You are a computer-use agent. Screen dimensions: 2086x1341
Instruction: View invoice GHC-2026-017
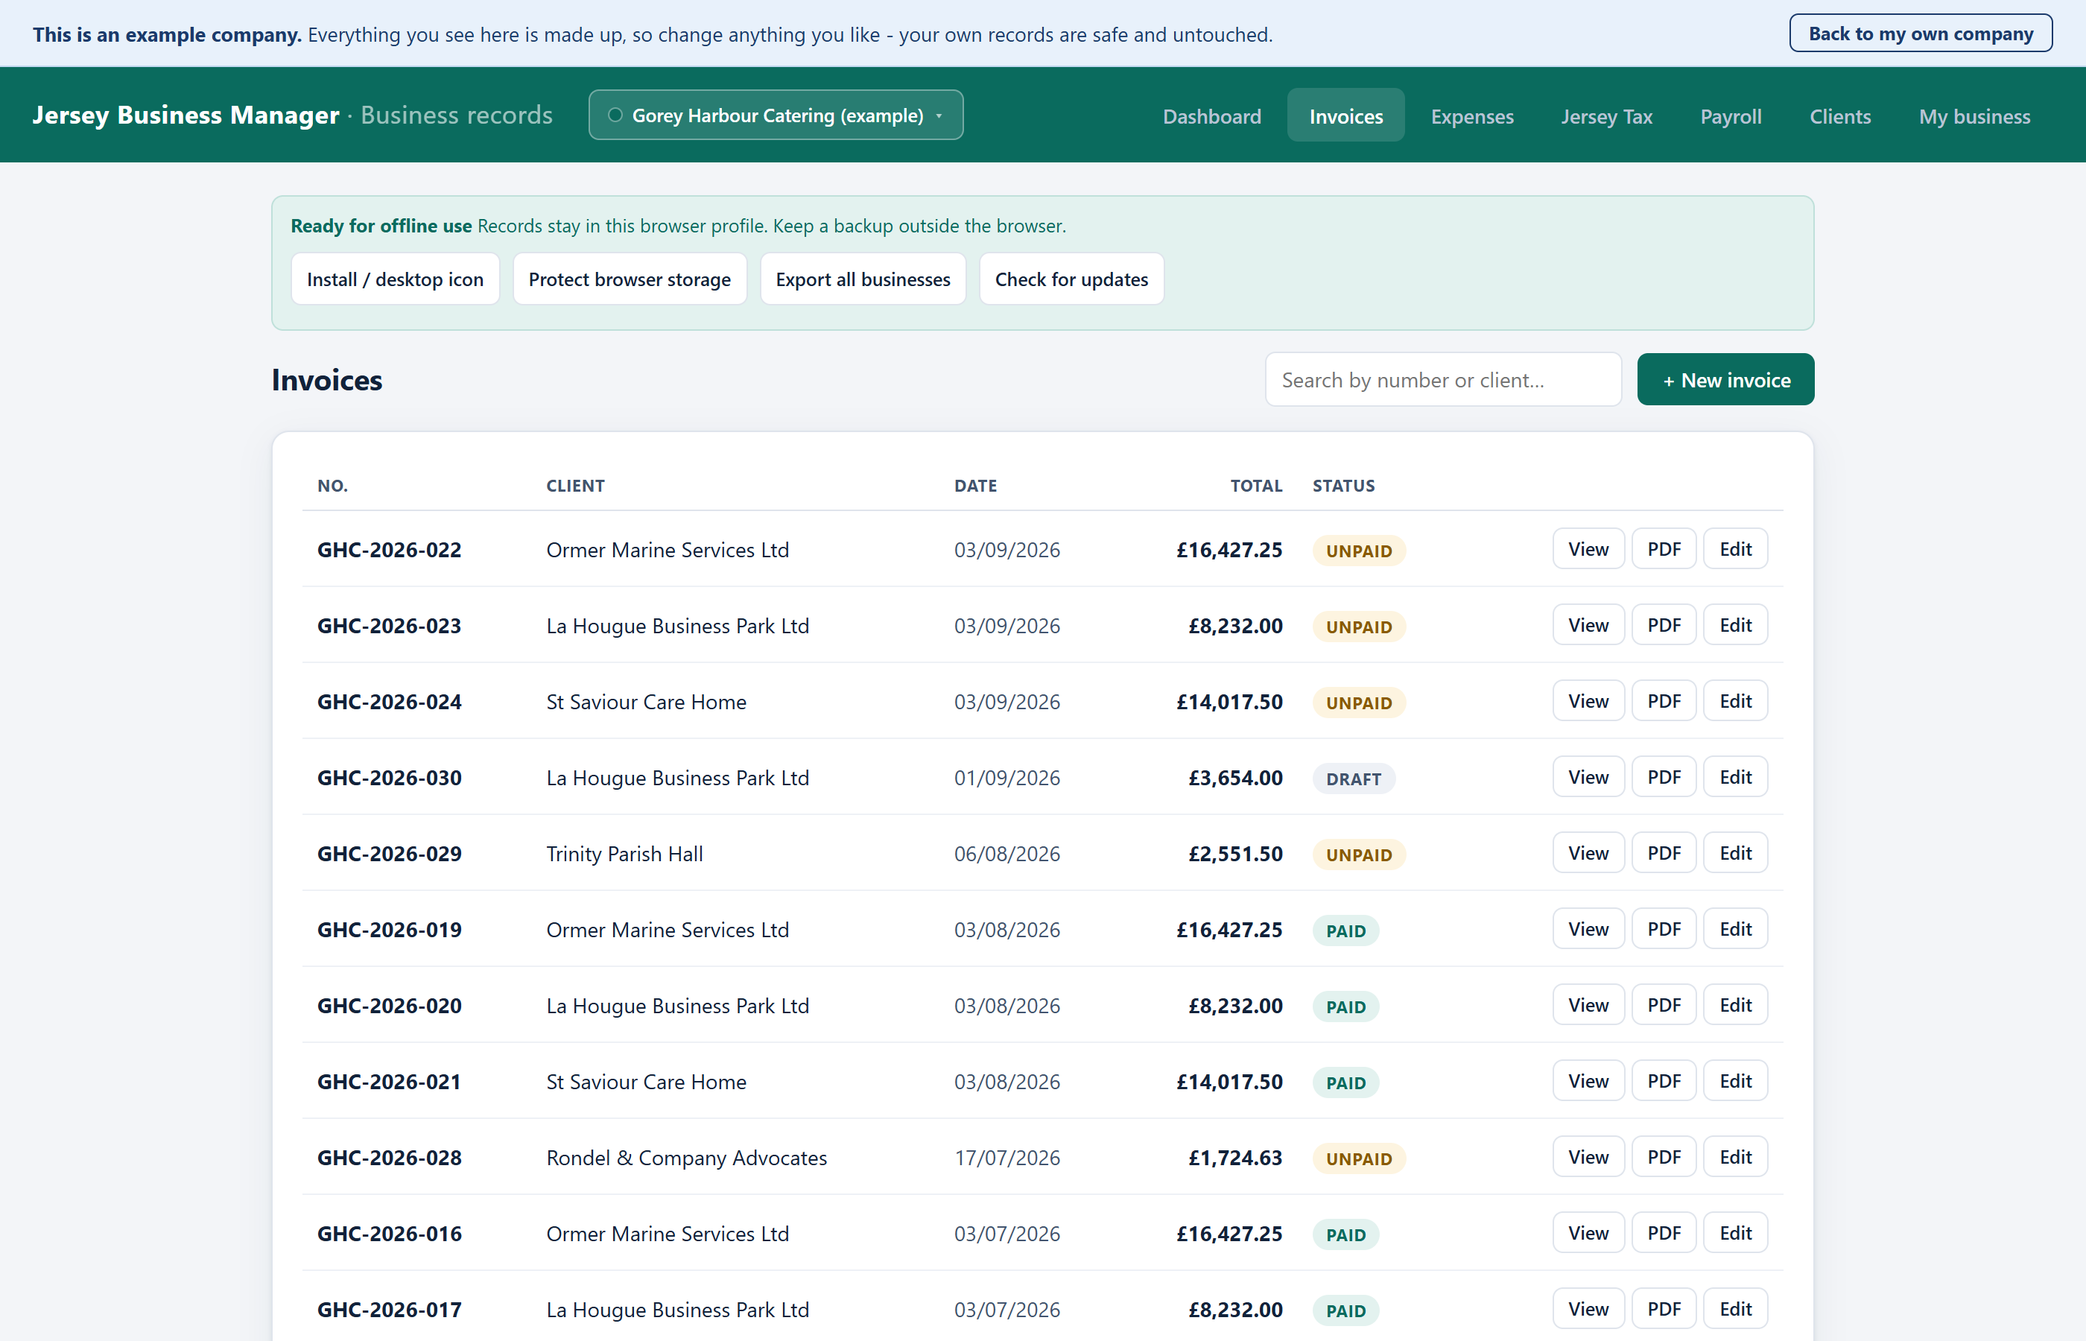point(1588,1308)
